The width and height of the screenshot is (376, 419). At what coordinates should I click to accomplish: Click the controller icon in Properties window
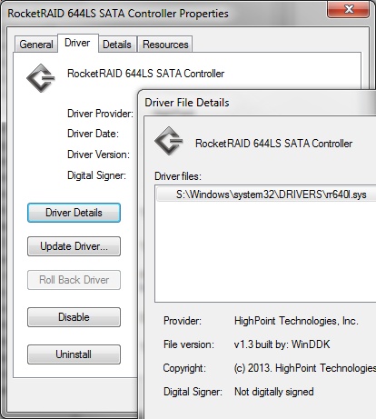(x=41, y=78)
